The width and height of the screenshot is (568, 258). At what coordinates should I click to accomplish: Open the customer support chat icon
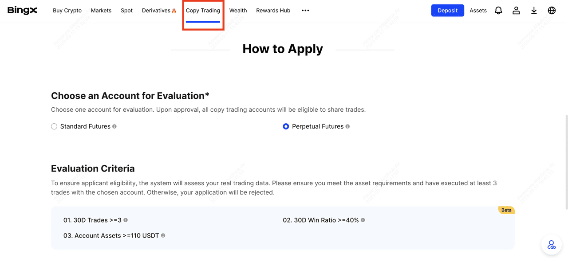tap(552, 244)
